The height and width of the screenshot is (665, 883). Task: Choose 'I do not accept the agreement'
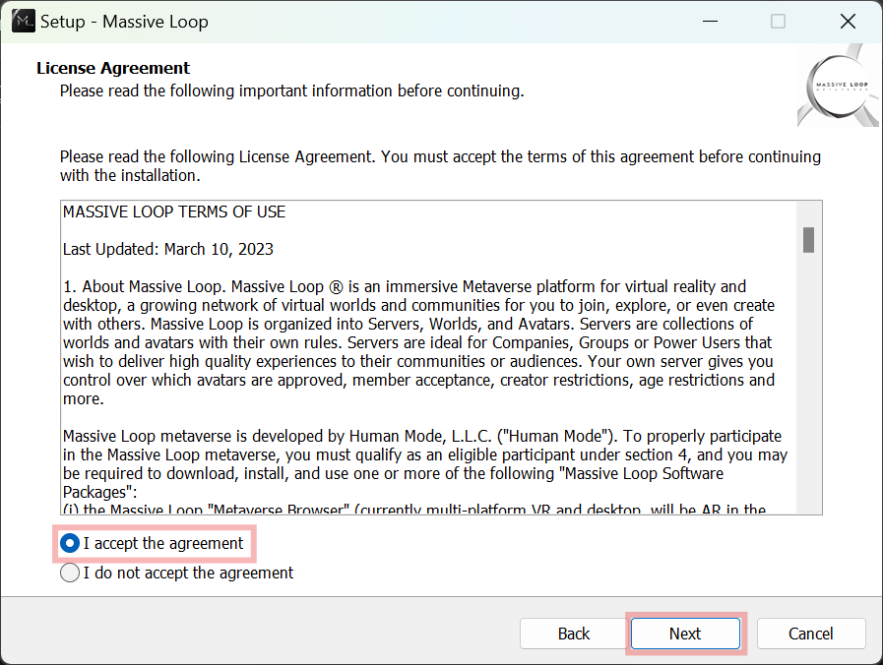[177, 573]
